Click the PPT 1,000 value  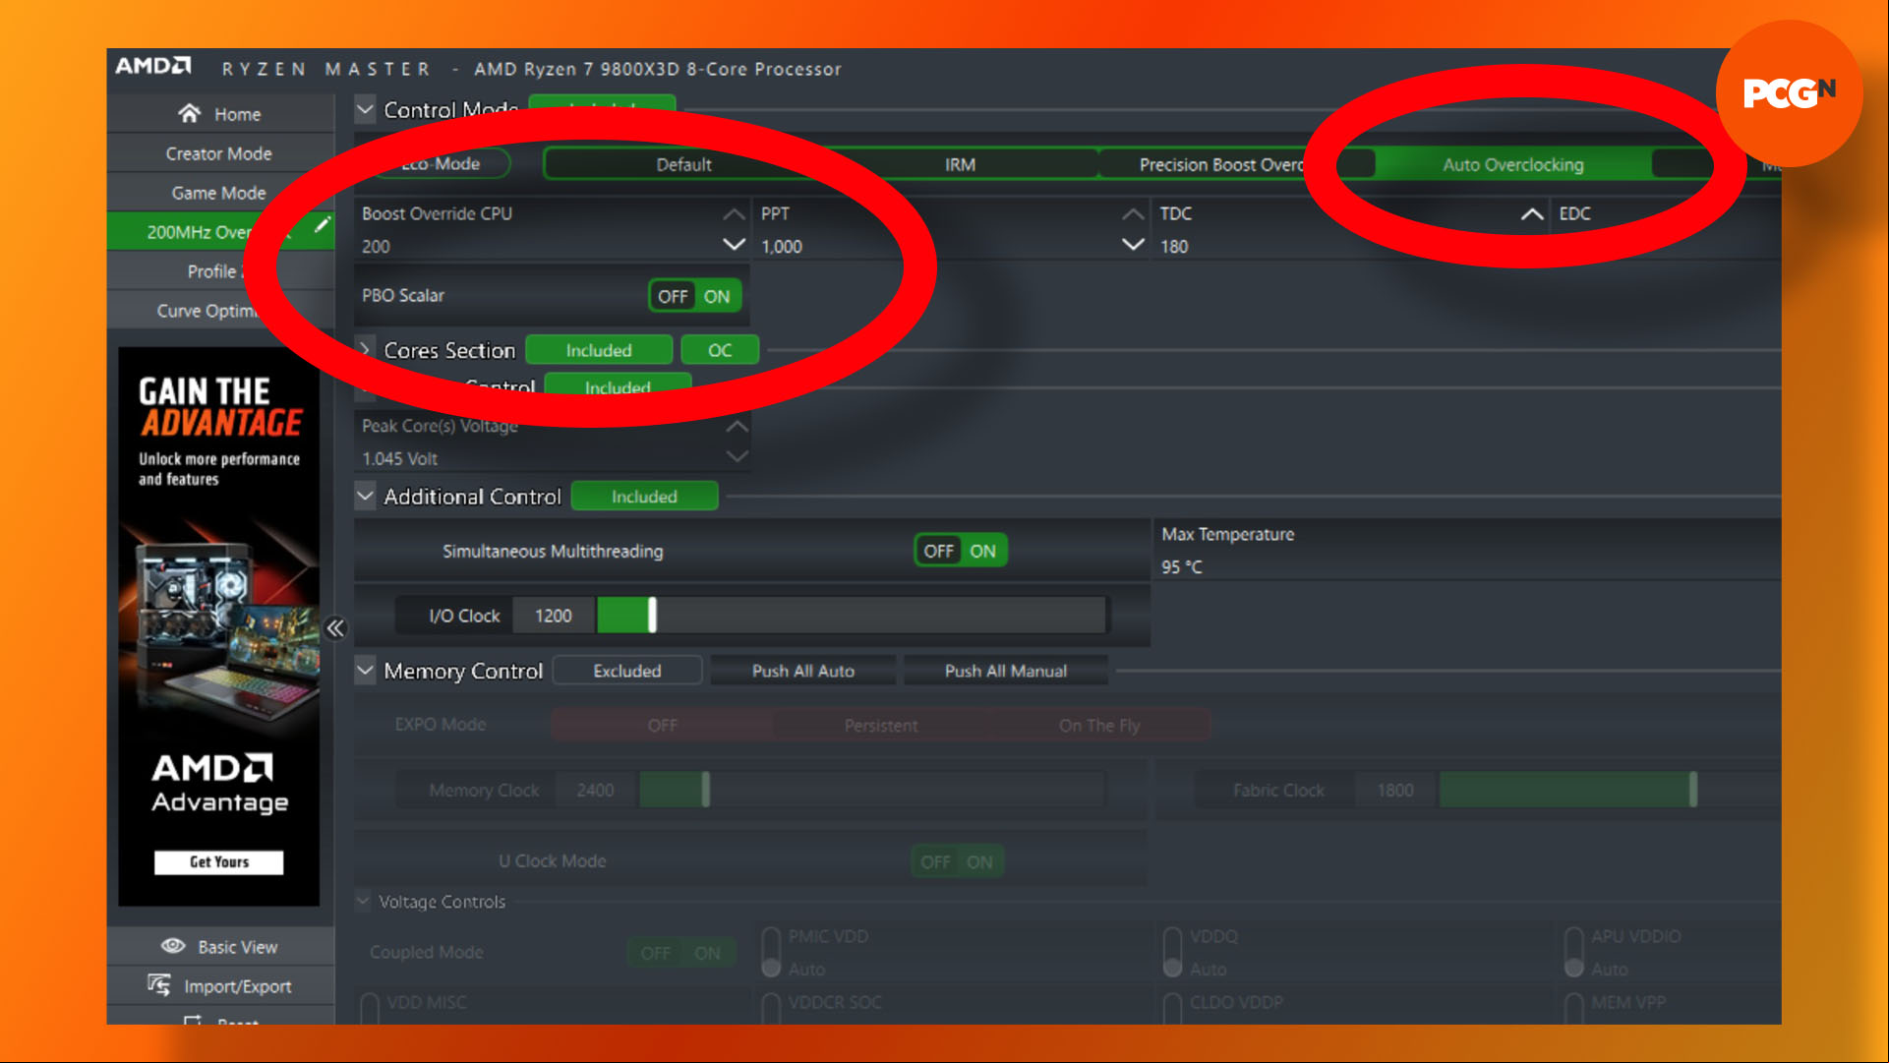point(782,247)
